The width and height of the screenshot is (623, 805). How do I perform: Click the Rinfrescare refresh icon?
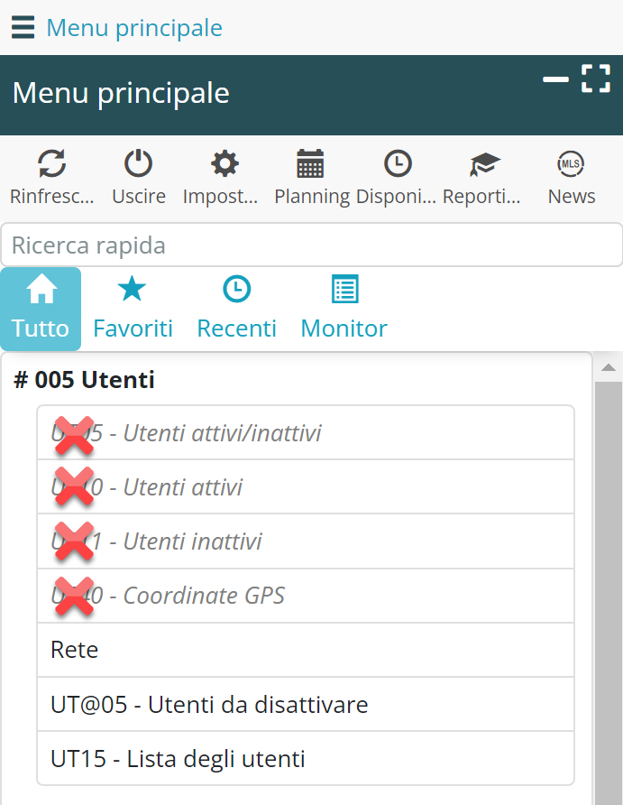pyautogui.click(x=51, y=164)
